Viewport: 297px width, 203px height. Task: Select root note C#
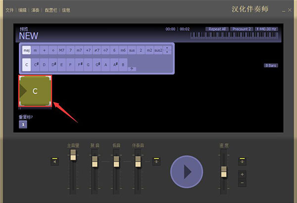[x=35, y=65]
